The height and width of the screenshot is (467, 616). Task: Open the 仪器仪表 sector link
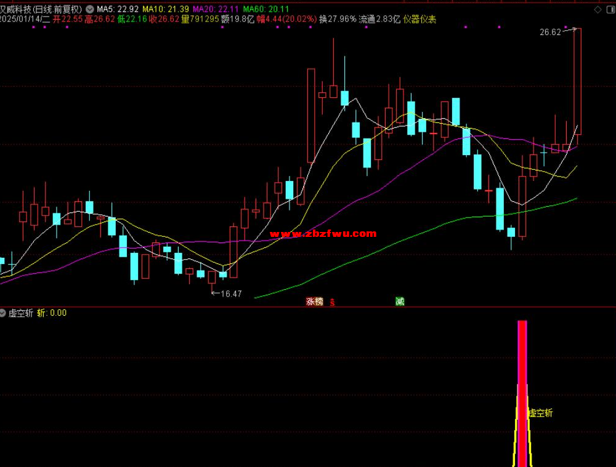(x=419, y=19)
